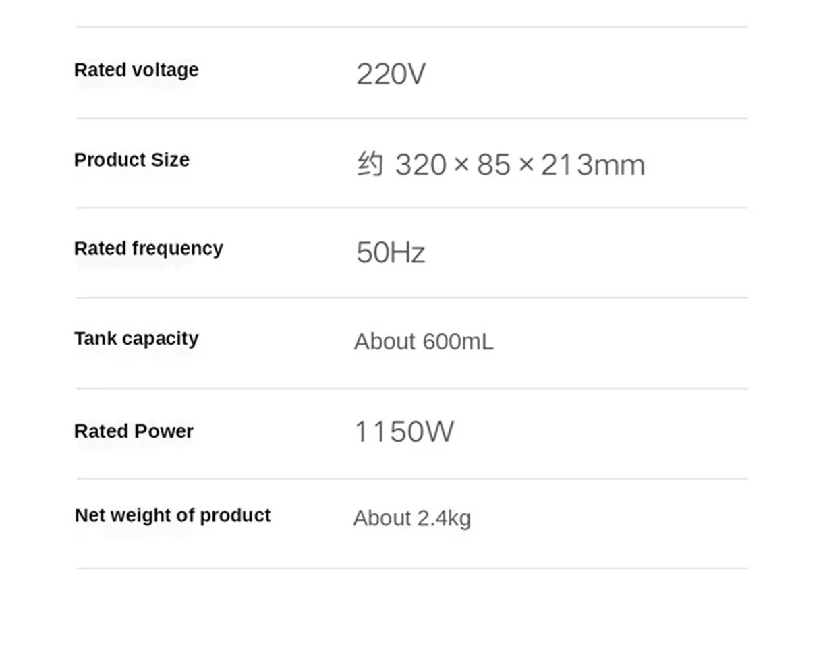This screenshot has width=823, height=659.
Task: Select the 85 dimension number
Action: coord(494,165)
